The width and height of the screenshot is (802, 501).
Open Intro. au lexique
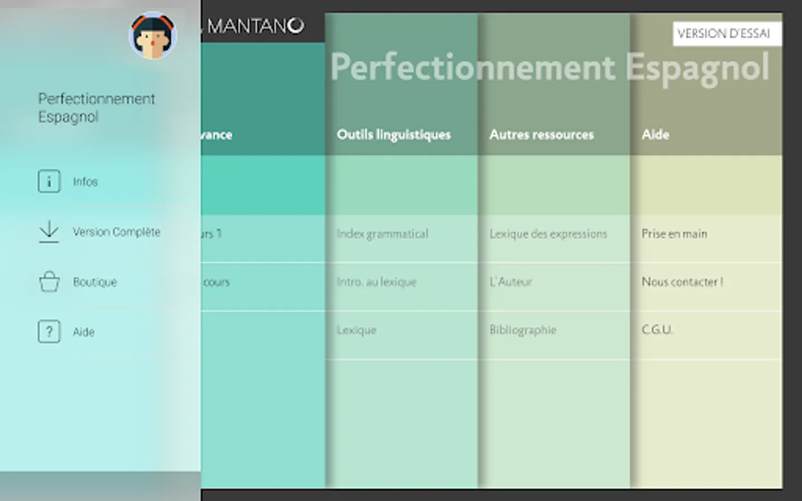pyautogui.click(x=376, y=282)
